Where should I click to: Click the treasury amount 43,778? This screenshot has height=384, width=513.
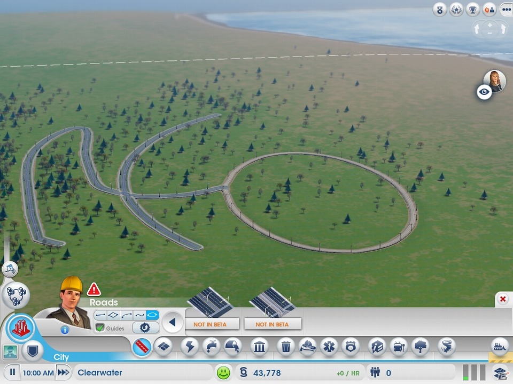(267, 373)
